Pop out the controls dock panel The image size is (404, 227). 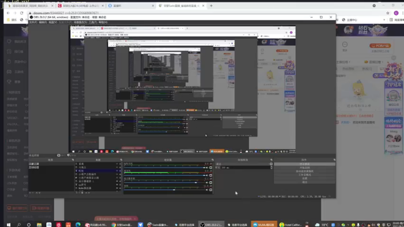coord(334,160)
